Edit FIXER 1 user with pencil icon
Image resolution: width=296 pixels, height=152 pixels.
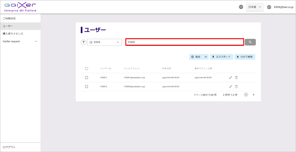(x=230, y=77)
